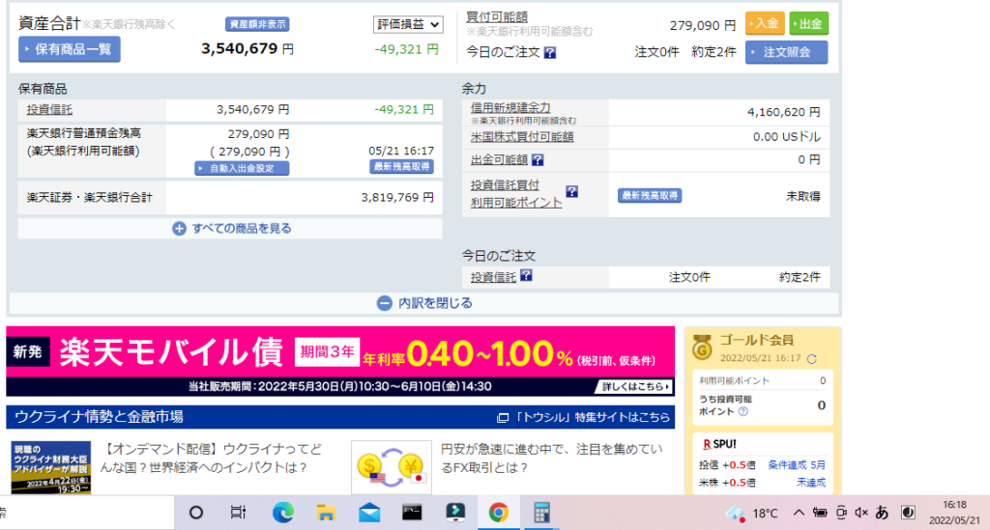Open the 保有商品一覧 holdings list

[x=70, y=49]
